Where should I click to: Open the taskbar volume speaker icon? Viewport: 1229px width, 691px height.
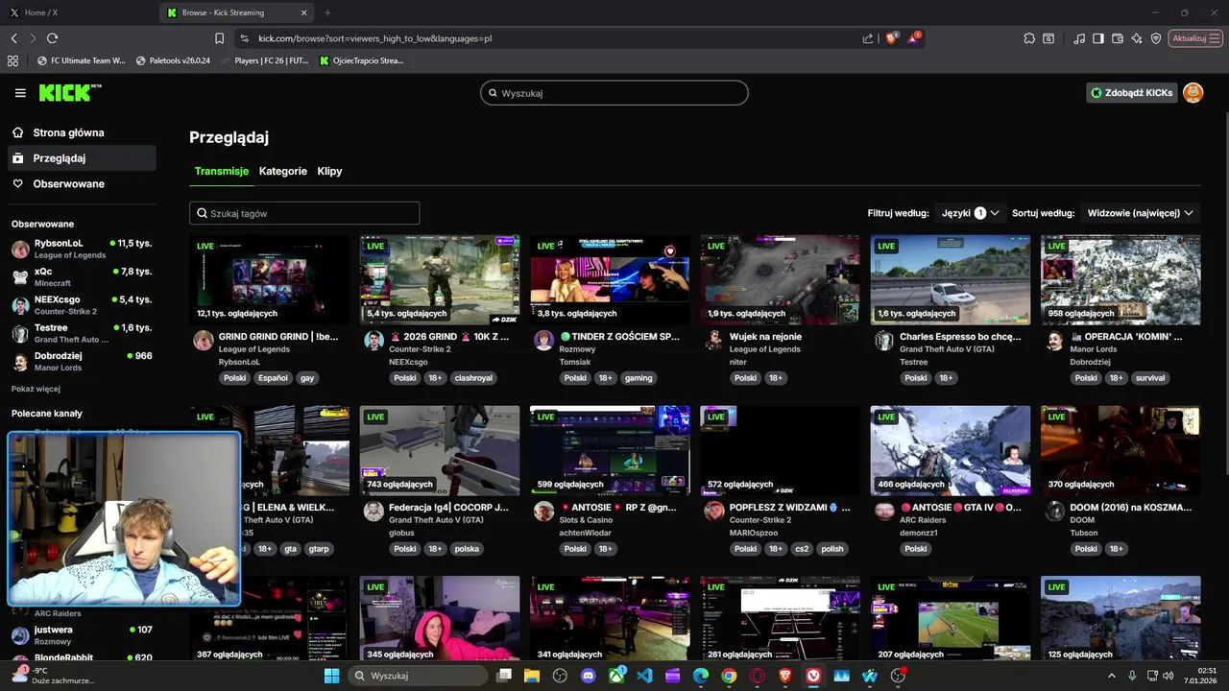pos(1169,676)
